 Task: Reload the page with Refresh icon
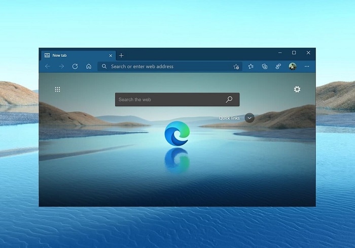pos(75,66)
